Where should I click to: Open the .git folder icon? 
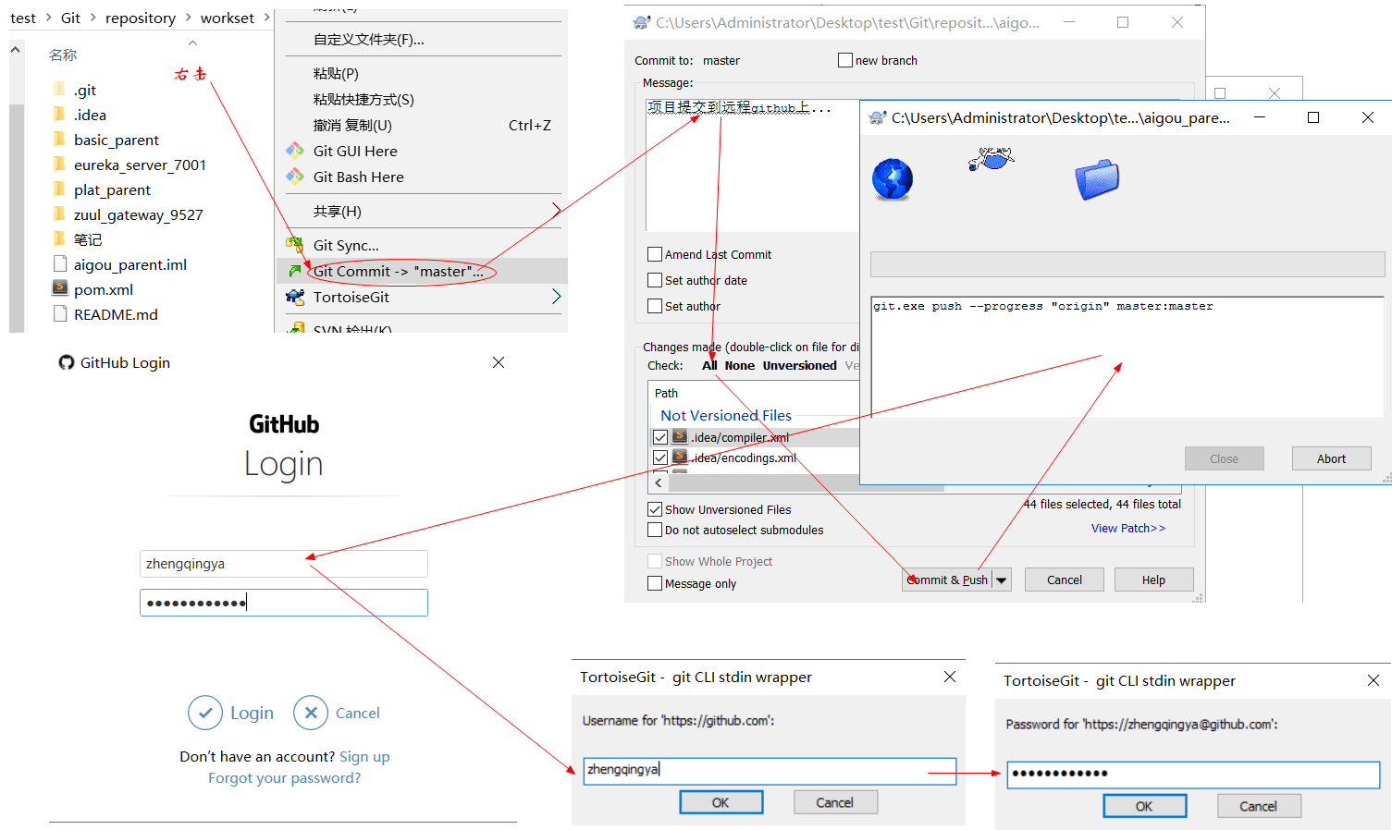click(x=60, y=90)
